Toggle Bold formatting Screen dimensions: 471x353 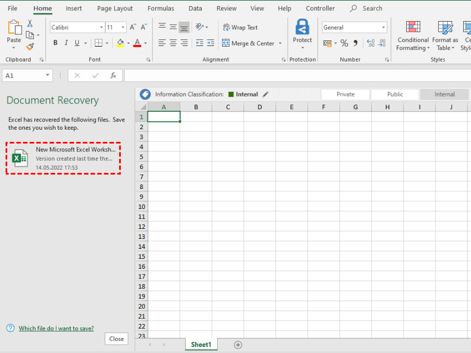[55, 43]
